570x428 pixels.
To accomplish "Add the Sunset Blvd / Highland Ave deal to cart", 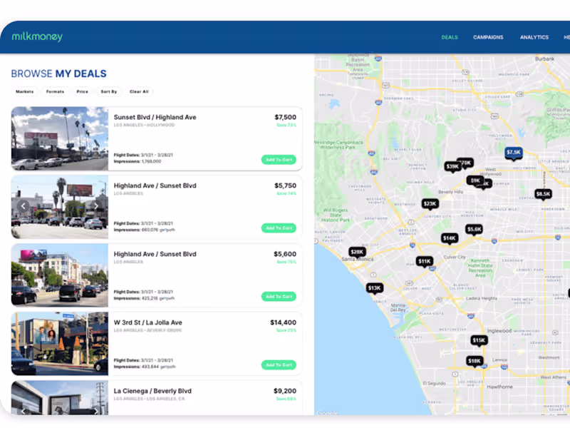I will pos(279,160).
